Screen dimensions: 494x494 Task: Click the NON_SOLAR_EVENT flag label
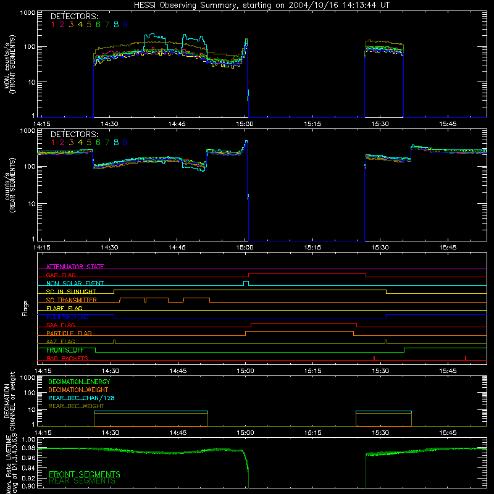click(x=75, y=283)
